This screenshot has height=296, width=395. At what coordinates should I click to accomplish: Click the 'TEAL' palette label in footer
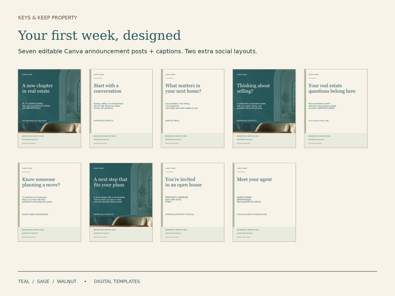(x=24, y=282)
